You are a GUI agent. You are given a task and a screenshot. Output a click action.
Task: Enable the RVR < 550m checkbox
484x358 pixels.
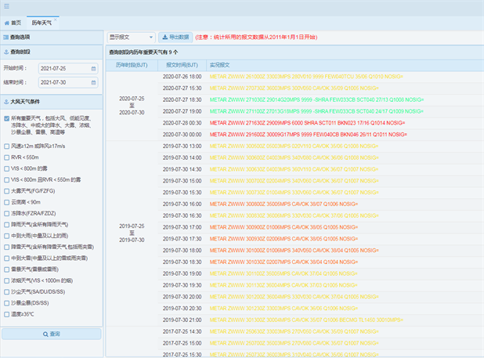click(x=6, y=156)
